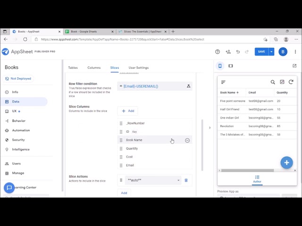Click the editor vertical scrollbar
The height and width of the screenshot is (226, 302).
202,145
